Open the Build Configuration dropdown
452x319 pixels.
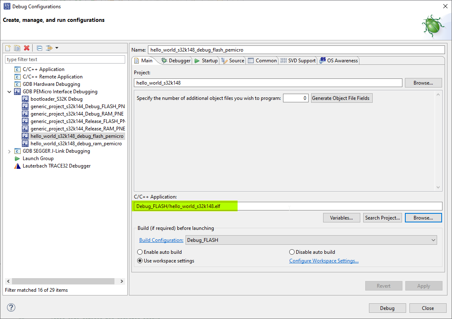pos(433,240)
